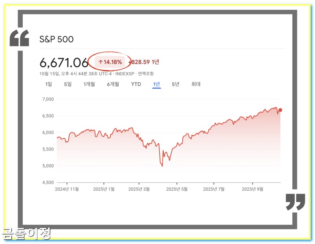Select the 1일 time range tab

point(49,84)
